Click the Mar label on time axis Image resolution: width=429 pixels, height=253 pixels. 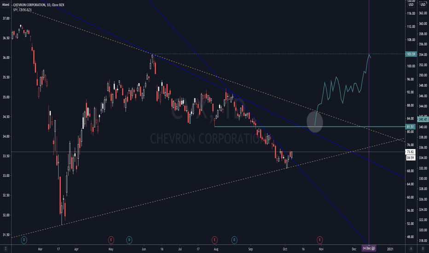click(x=40, y=249)
